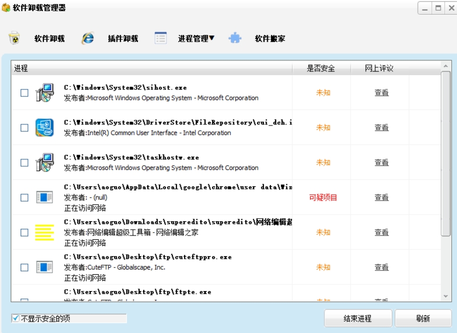Select the Intel cui_dch process icon
457x333 pixels.
[45, 128]
